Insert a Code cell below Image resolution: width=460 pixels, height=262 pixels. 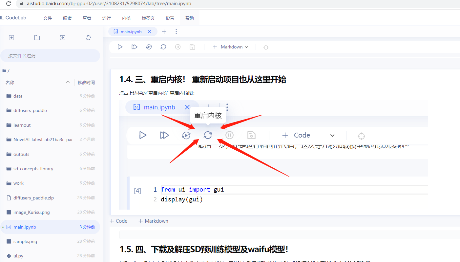pyautogui.click(x=118, y=221)
